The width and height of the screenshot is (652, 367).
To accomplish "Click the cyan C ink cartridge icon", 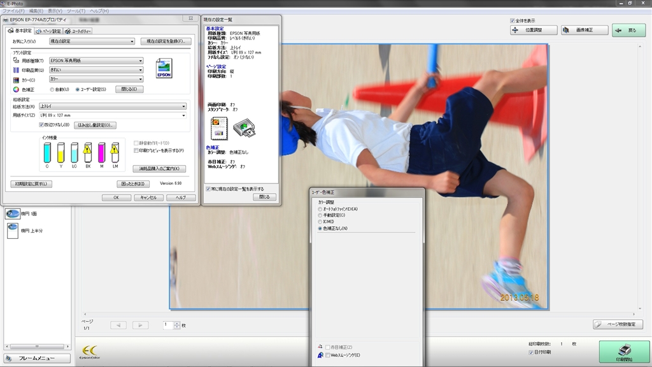I will pyautogui.click(x=47, y=152).
